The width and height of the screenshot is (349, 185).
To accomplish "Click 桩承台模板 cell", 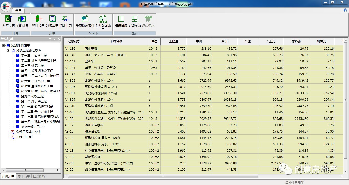I will pyautogui.click(x=116, y=131).
